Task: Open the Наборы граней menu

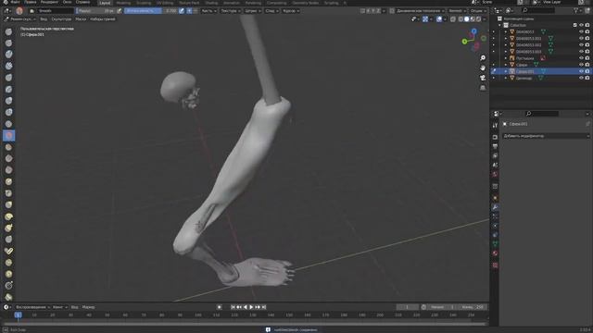Action: pyautogui.click(x=103, y=18)
